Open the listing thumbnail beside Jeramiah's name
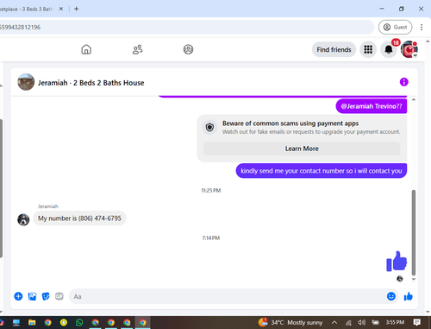The height and width of the screenshot is (329, 431). [x=26, y=82]
